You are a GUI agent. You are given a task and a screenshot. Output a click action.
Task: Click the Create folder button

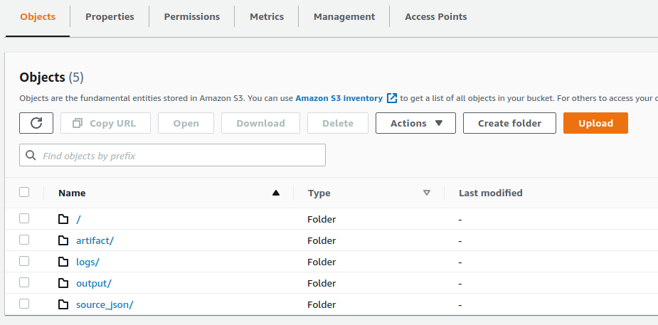pyautogui.click(x=509, y=123)
